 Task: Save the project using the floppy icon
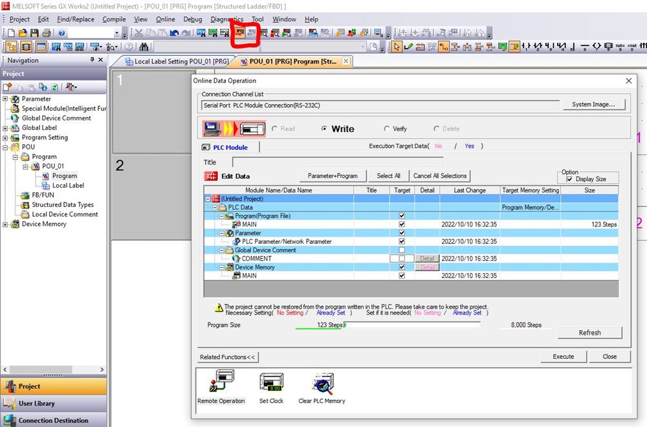tap(34, 33)
